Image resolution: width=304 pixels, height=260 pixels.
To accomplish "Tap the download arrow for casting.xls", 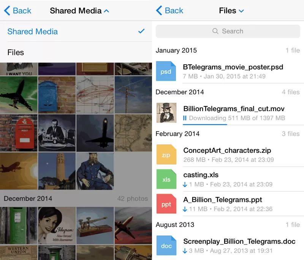I will pyautogui.click(x=185, y=185).
